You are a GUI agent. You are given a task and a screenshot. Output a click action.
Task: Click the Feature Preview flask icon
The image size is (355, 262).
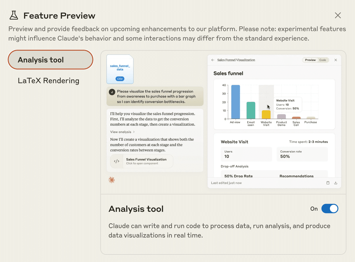14,15
